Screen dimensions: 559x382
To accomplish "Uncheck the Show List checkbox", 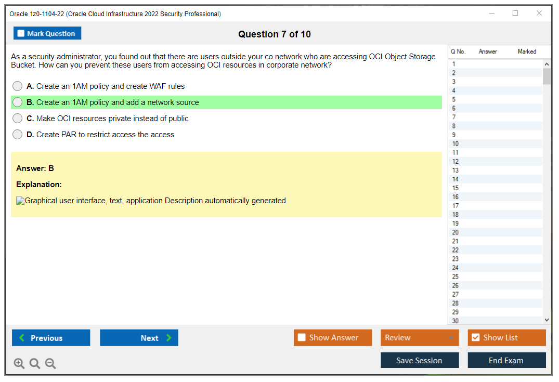I will [x=475, y=338].
